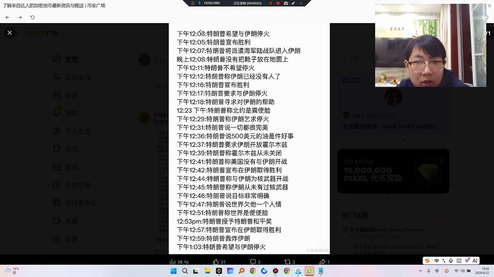
Task: Click the recorder pin icon
Action: pos(200,3)
